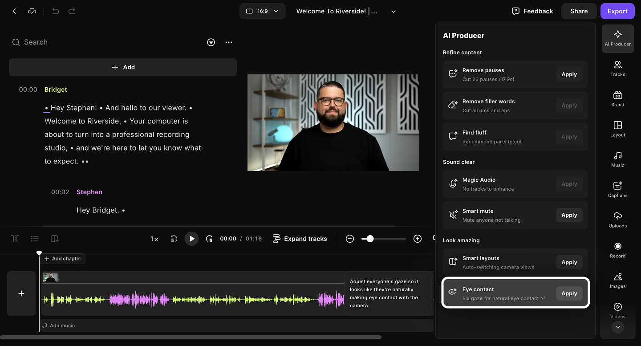This screenshot has height=346, width=641.
Task: Adjust the timeline zoom slider
Action: coord(384,239)
